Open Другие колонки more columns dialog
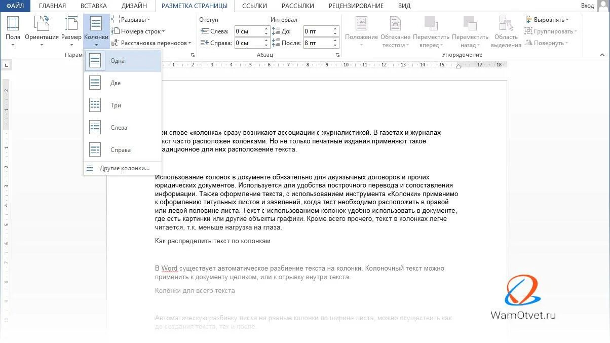 click(123, 168)
